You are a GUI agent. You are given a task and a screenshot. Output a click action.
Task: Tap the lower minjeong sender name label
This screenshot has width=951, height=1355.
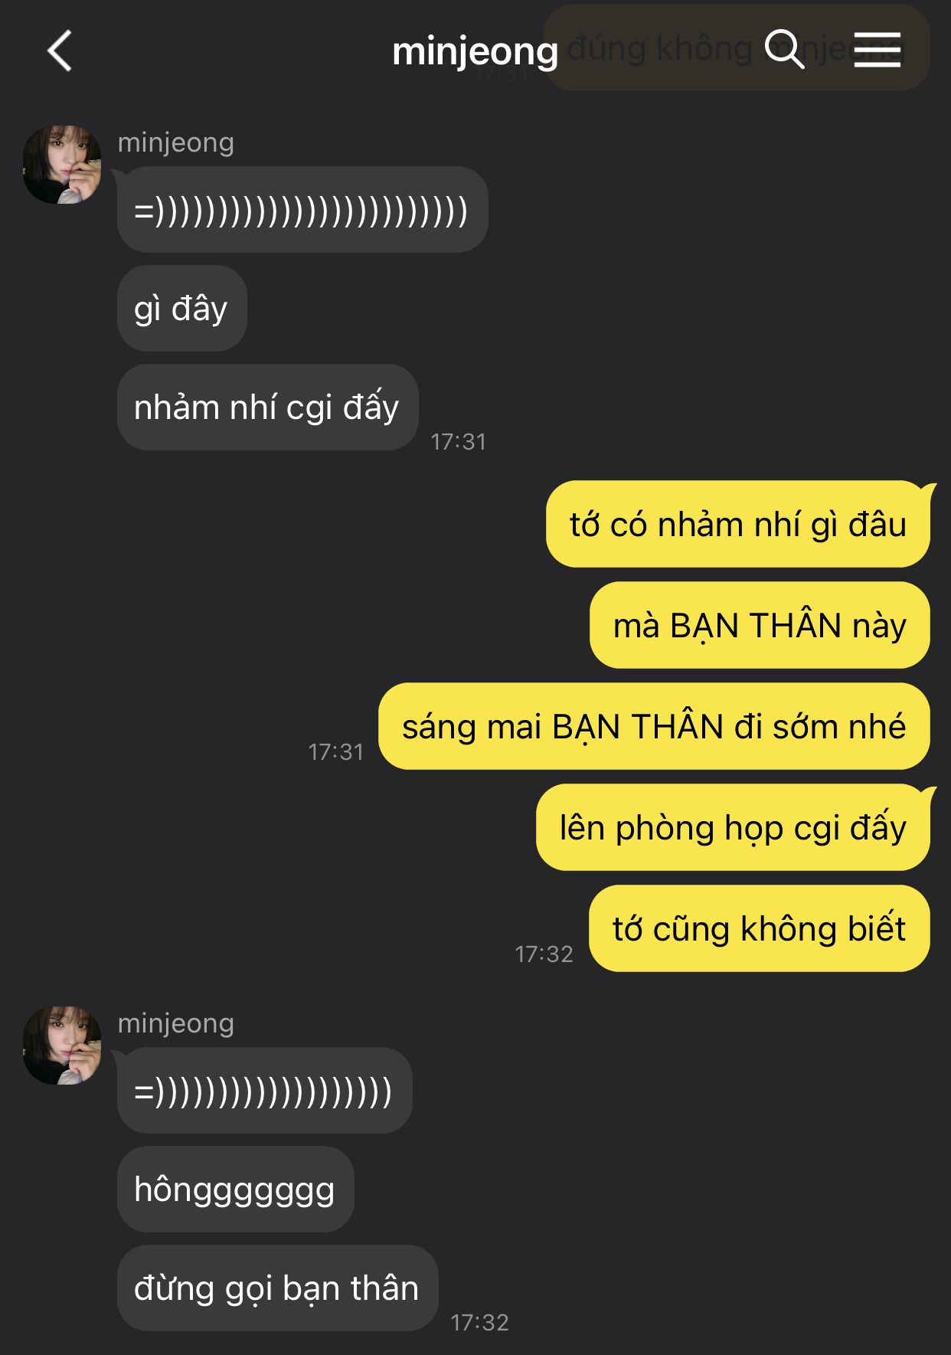[x=176, y=1023]
